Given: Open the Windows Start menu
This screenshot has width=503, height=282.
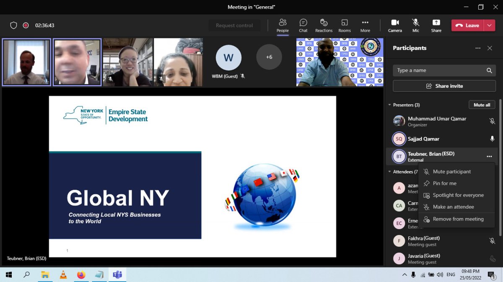Looking at the screenshot, I should (8, 275).
